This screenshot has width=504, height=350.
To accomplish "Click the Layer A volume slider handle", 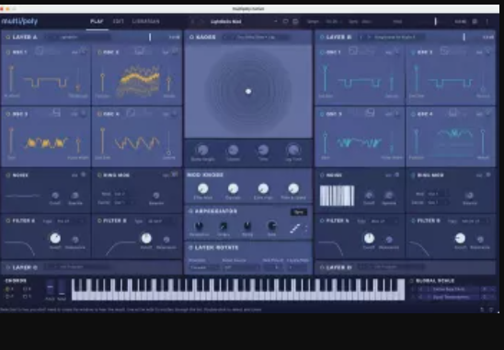I will click(150, 38).
